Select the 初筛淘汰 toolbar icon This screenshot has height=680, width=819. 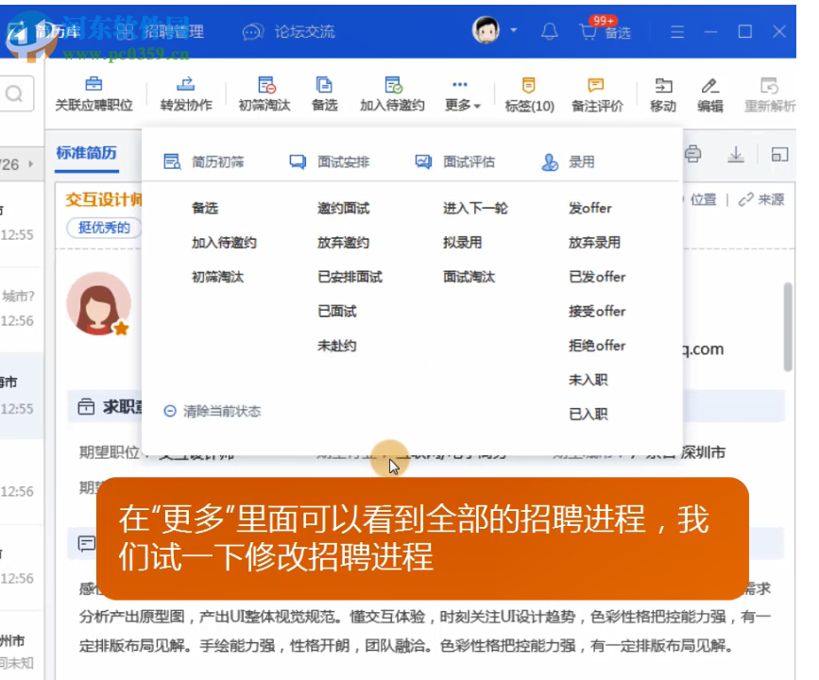pyautogui.click(x=264, y=94)
